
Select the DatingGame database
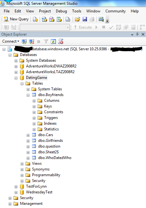point(36,78)
